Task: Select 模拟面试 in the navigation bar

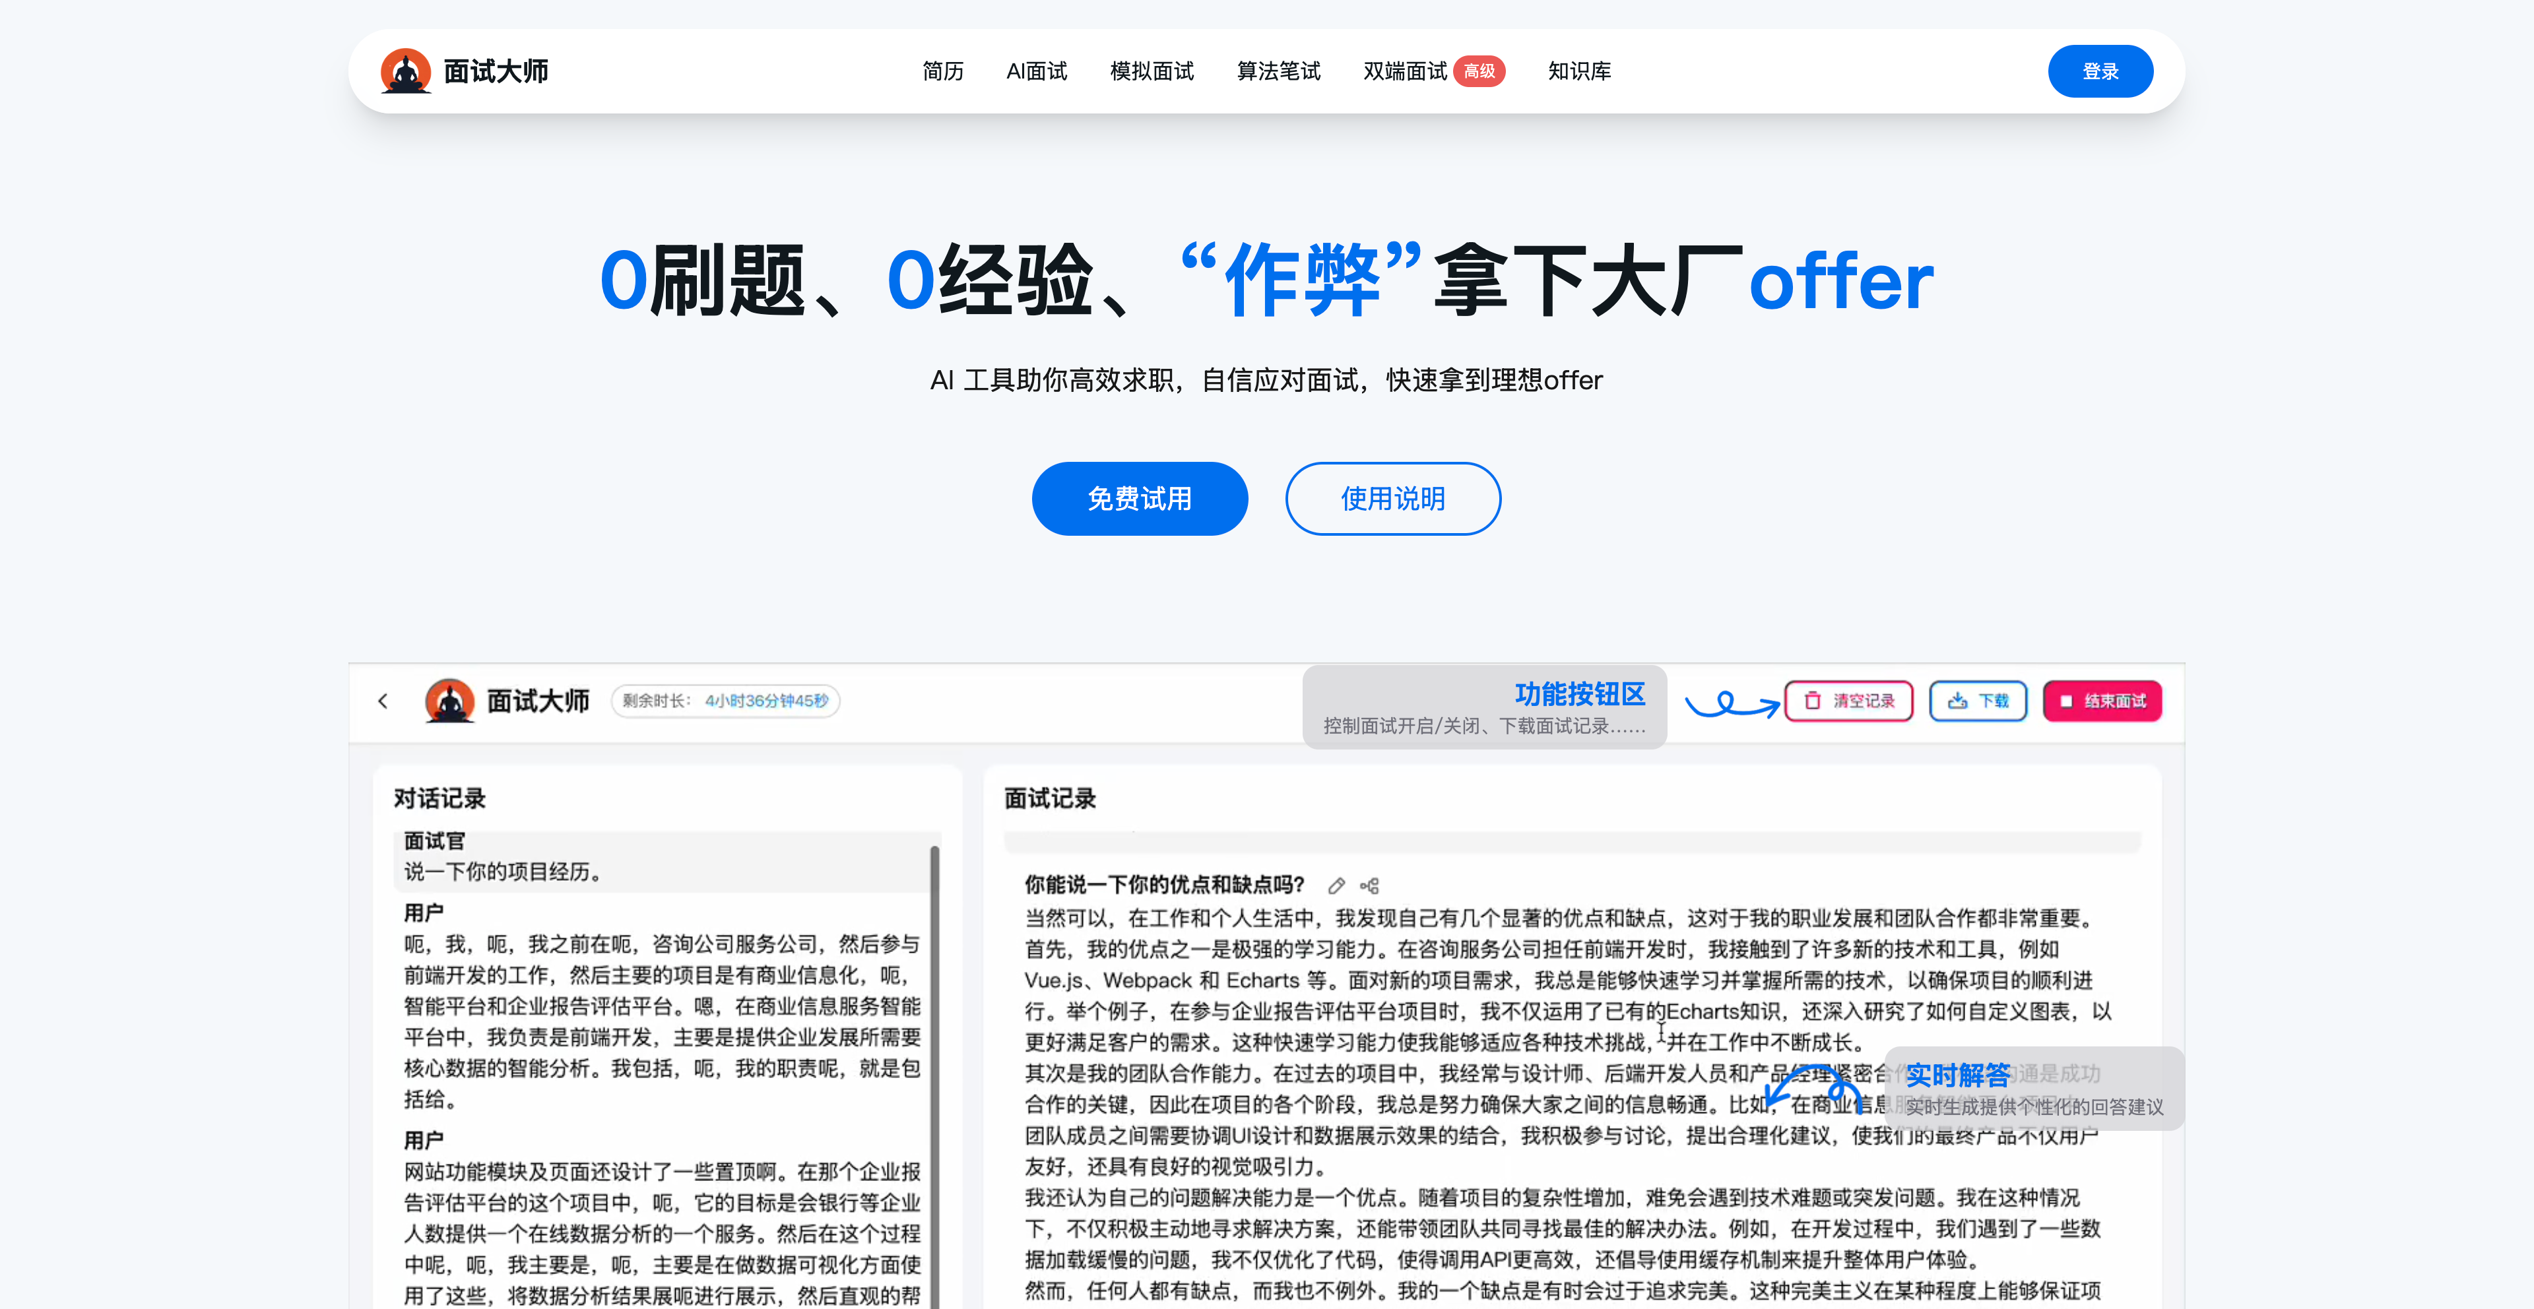Action: pos(1151,71)
